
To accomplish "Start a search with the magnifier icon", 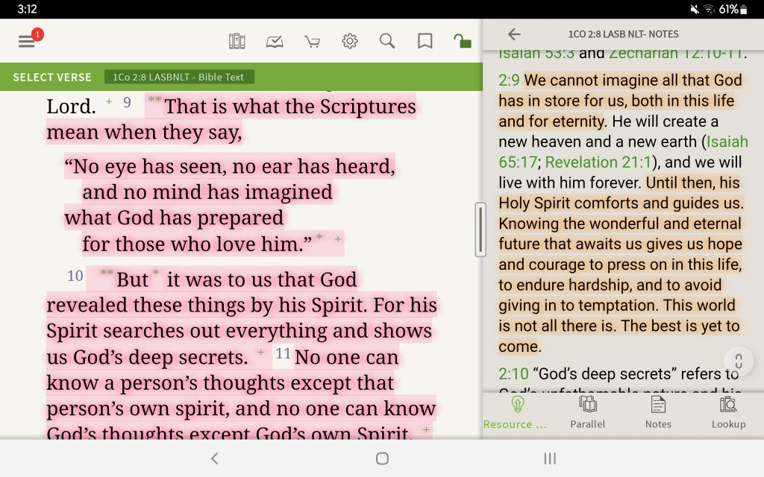I will pyautogui.click(x=387, y=41).
